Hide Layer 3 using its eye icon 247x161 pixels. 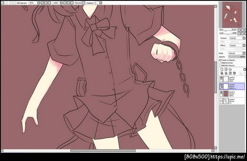(x=221, y=85)
